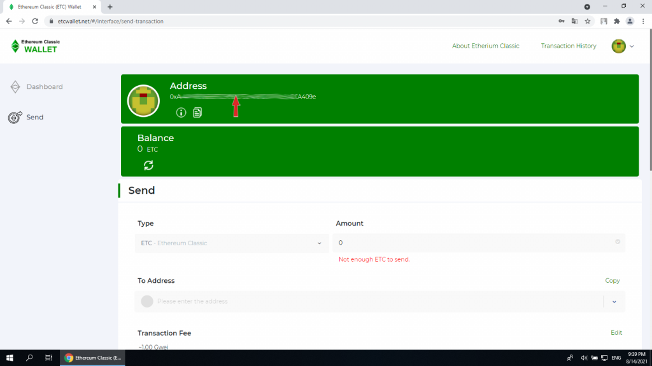Reload the page in Chrome

35,21
